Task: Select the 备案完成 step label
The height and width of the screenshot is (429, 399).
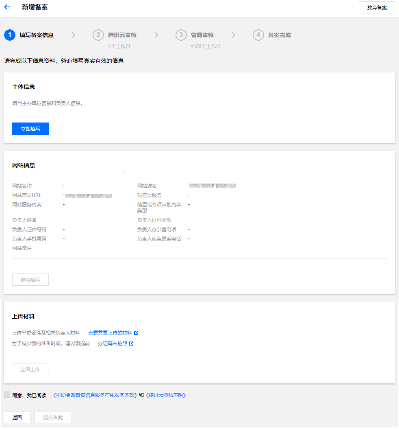Action: point(279,35)
